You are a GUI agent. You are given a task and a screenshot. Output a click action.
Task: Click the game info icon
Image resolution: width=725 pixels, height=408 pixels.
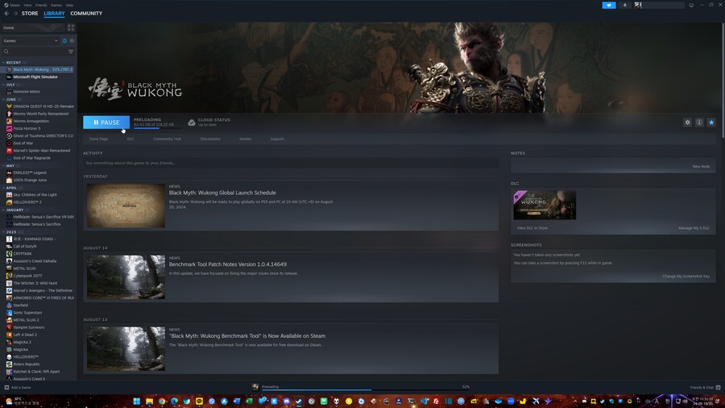[x=699, y=123]
